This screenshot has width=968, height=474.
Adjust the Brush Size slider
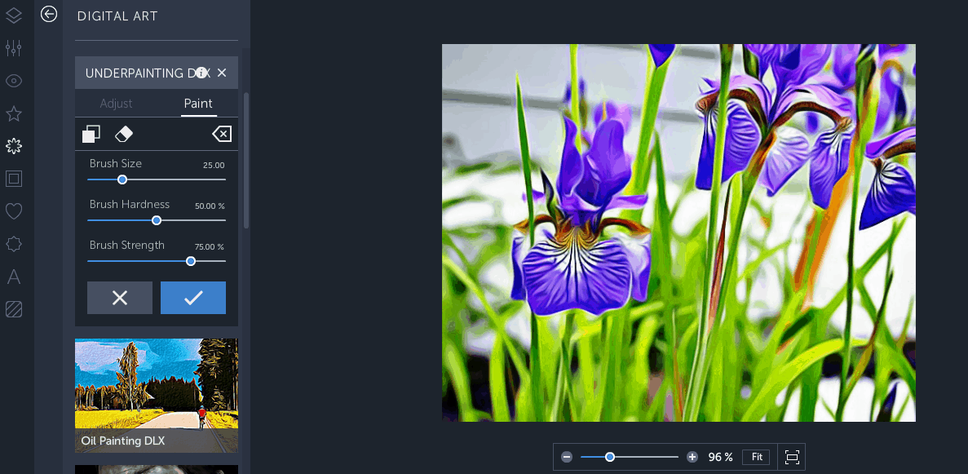157,179
